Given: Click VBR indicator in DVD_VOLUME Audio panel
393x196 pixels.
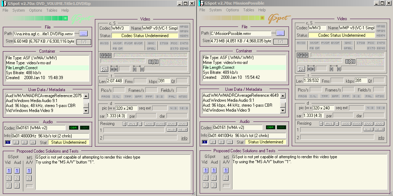Looking at the screenshot, I should [x=85, y=128].
